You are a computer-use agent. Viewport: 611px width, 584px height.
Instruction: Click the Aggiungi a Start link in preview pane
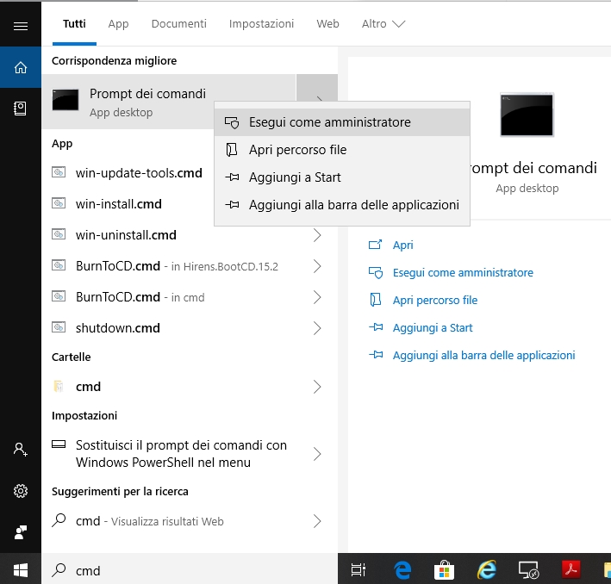[433, 327]
